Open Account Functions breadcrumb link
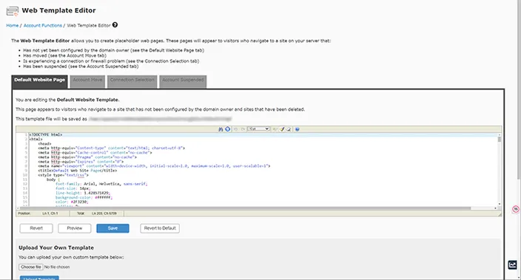Viewport: 521px width, 280px height. click(x=42, y=26)
